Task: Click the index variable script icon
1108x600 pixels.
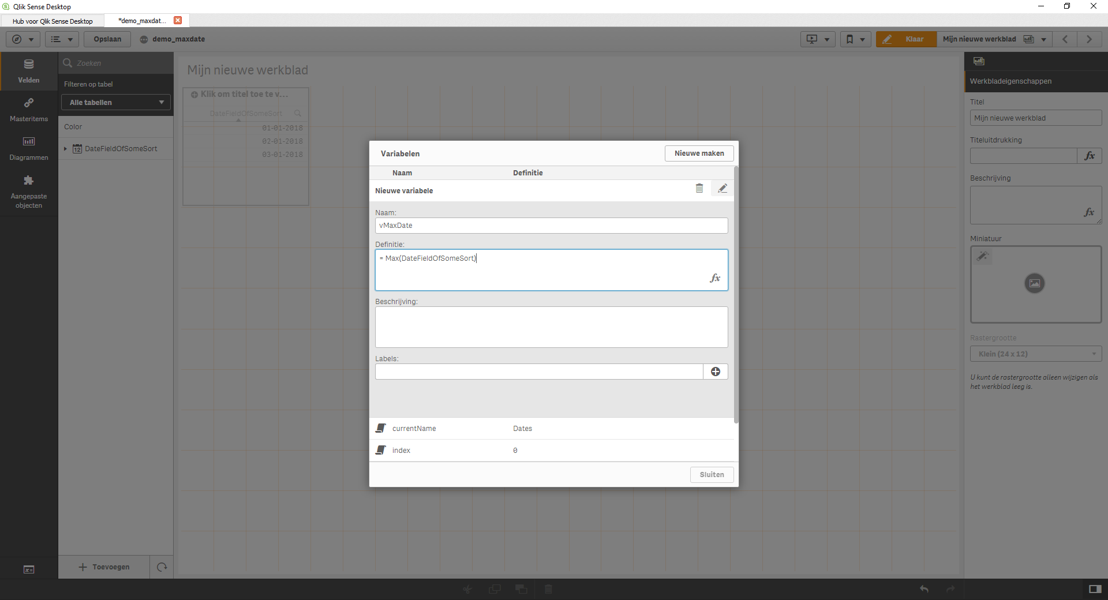Action: pos(380,450)
